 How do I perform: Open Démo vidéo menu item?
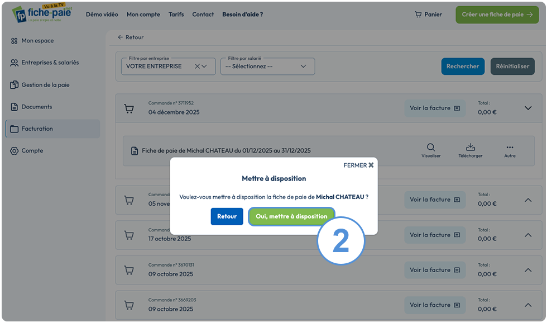click(102, 15)
